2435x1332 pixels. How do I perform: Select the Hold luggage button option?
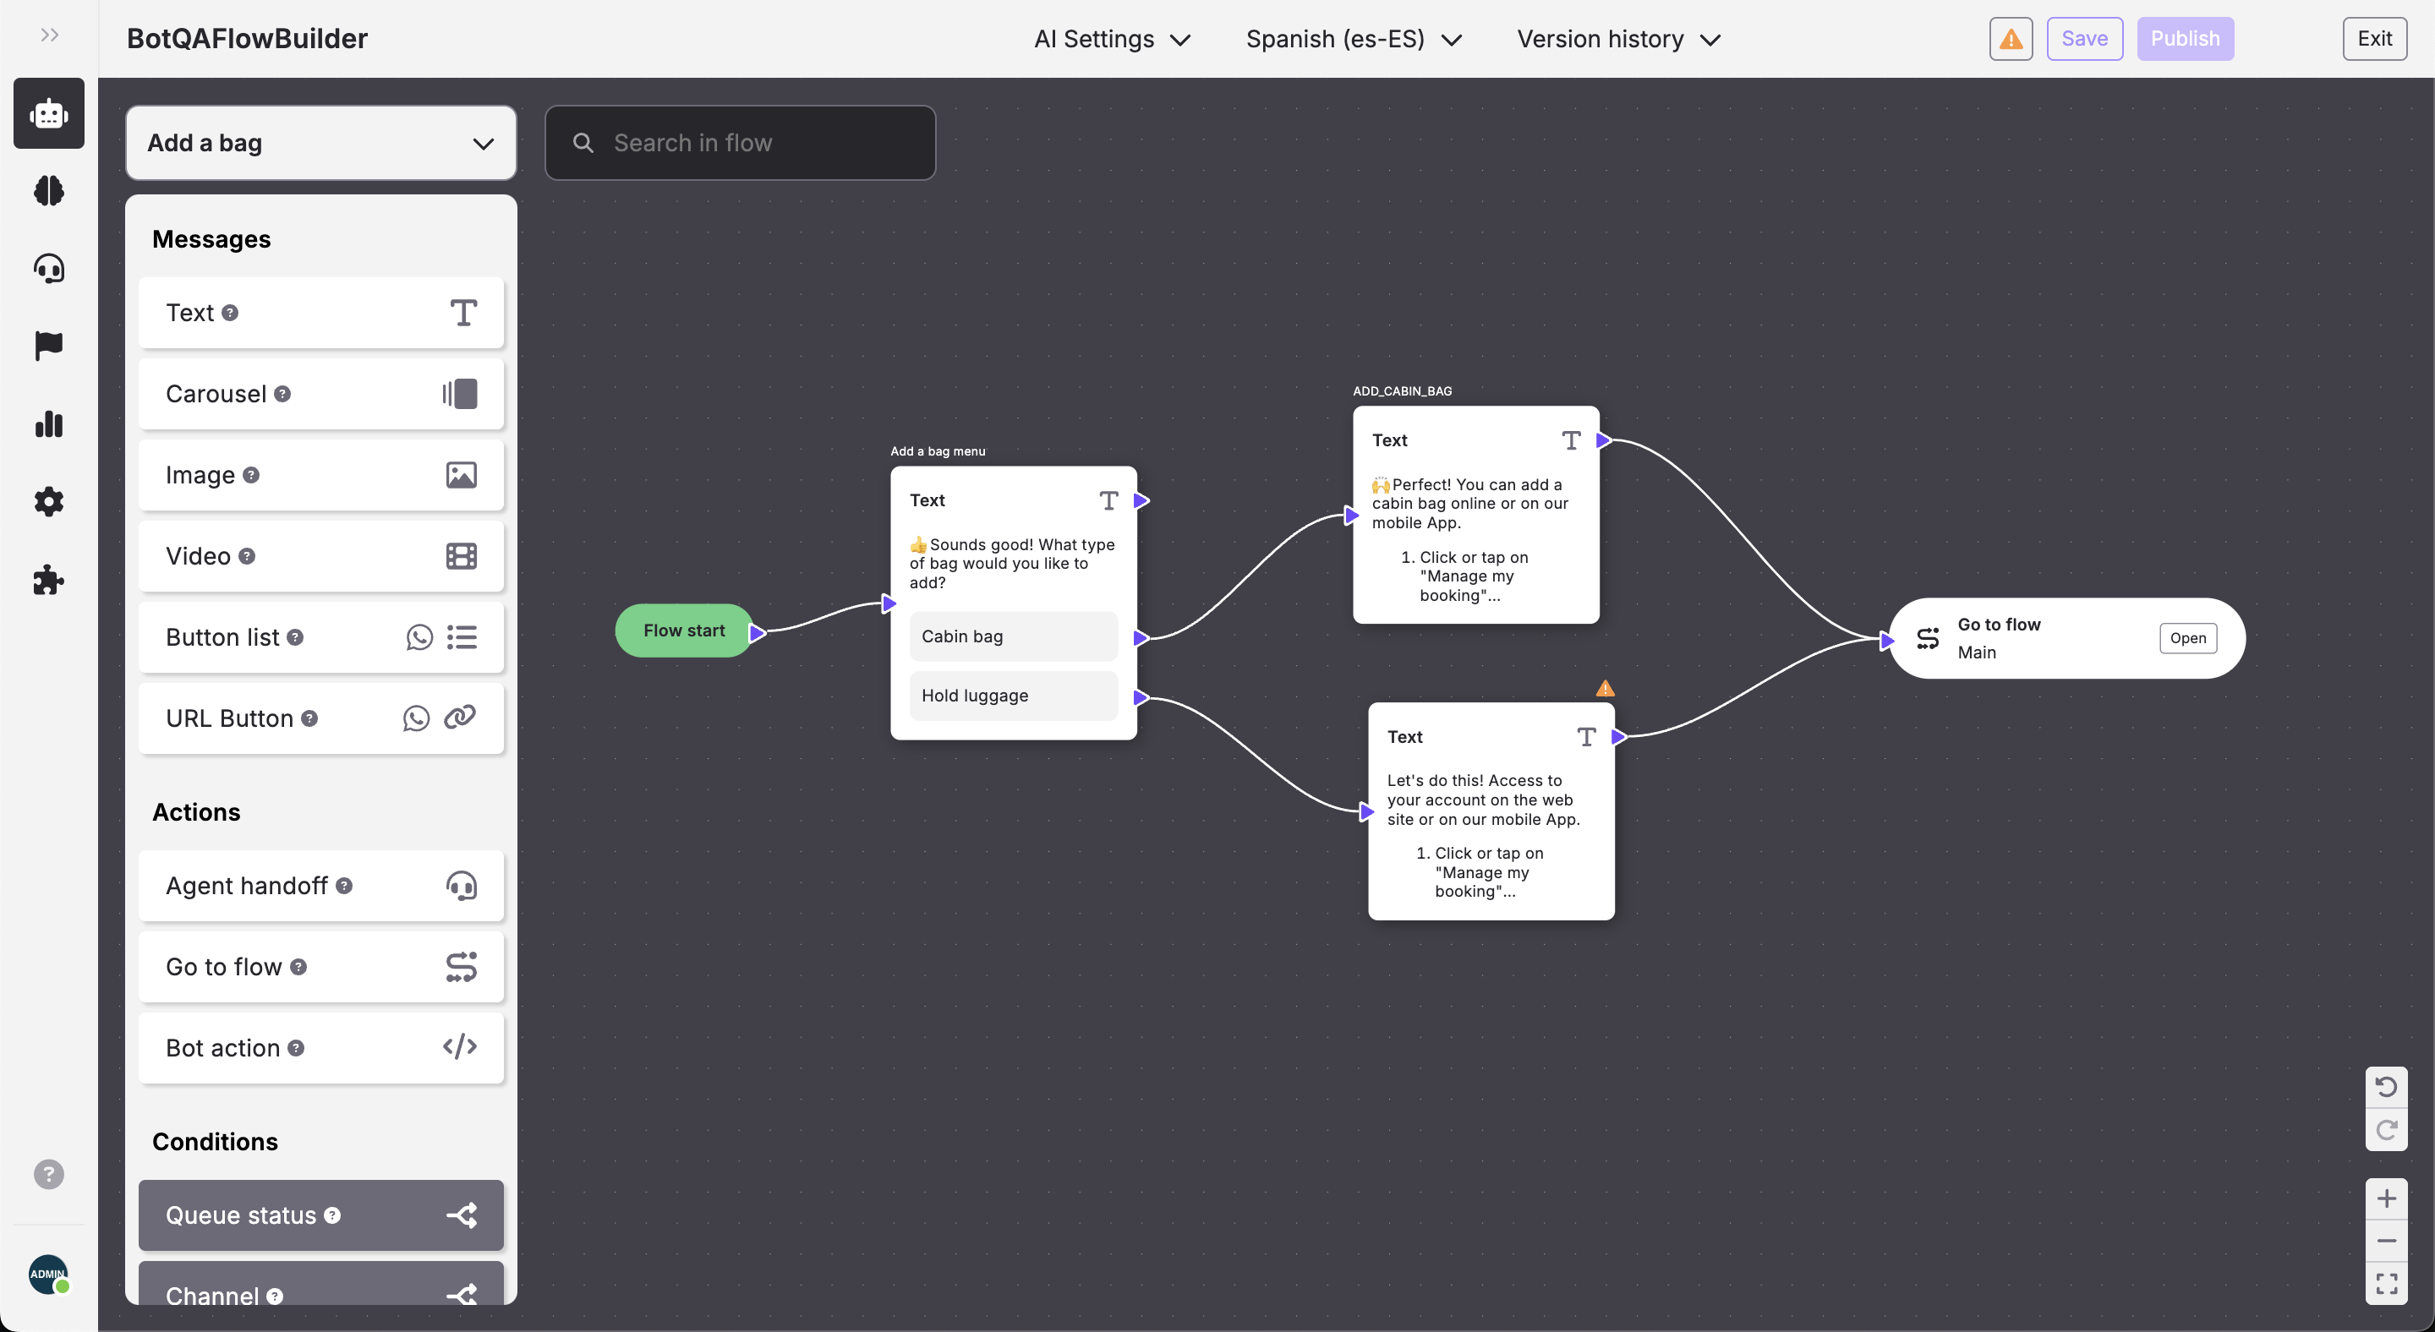pyautogui.click(x=1012, y=696)
